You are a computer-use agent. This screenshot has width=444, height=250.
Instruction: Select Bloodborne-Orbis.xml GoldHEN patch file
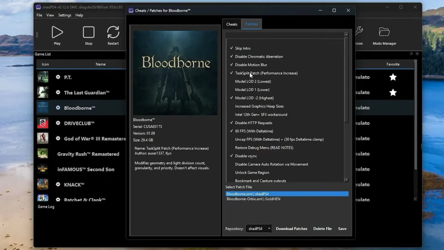(x=253, y=199)
